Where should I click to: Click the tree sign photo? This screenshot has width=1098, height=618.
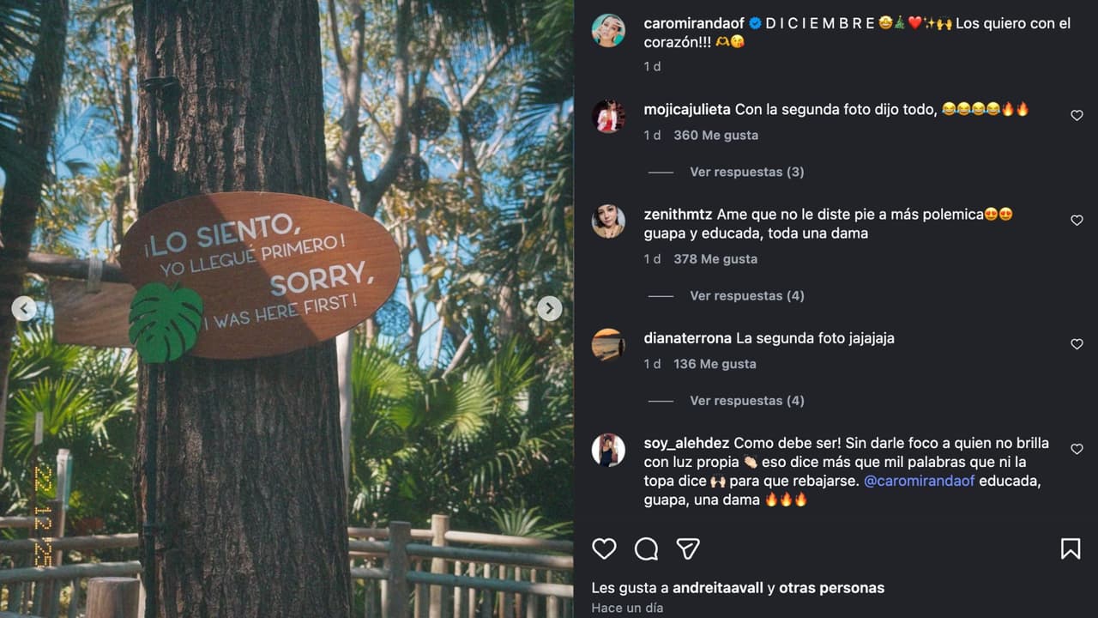287,309
